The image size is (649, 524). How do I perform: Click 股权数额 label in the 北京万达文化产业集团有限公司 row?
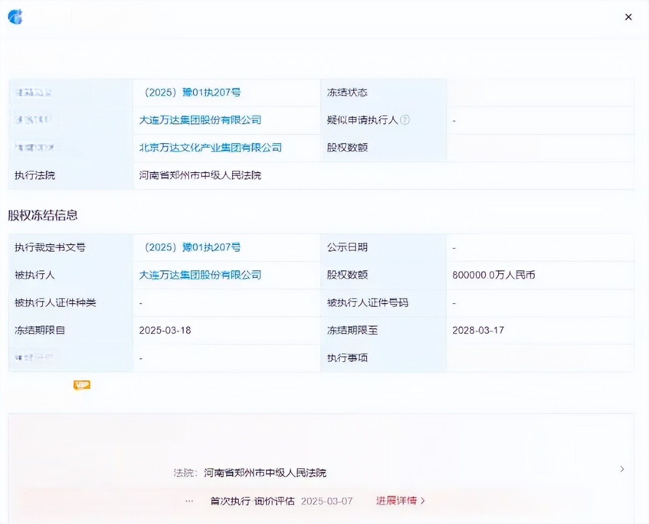347,147
